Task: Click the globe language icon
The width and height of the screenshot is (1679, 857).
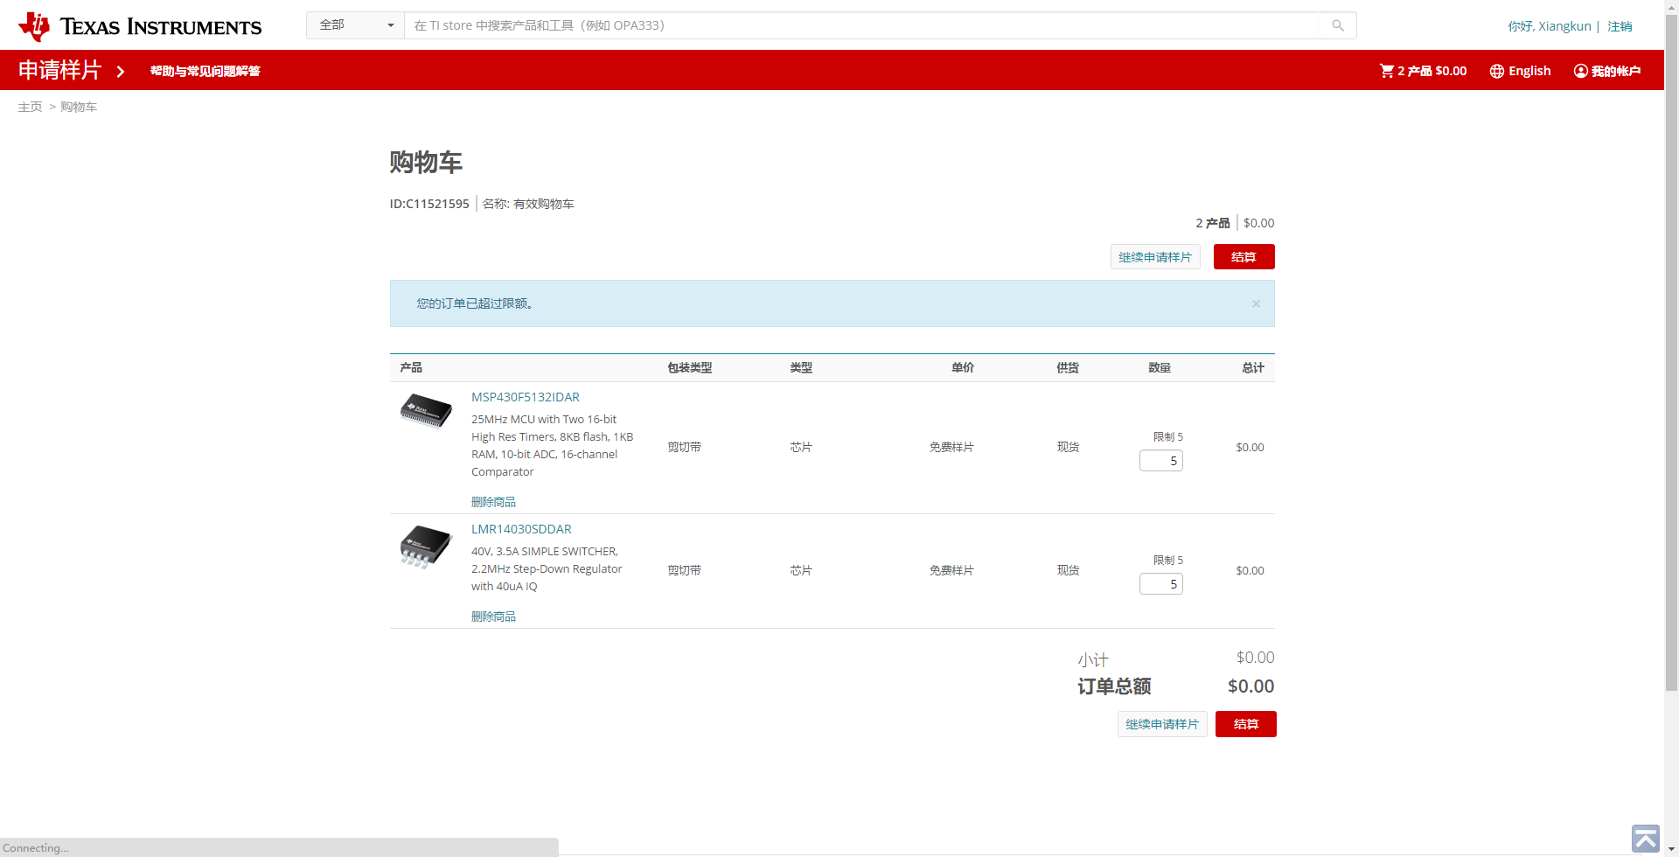Action: click(1497, 71)
